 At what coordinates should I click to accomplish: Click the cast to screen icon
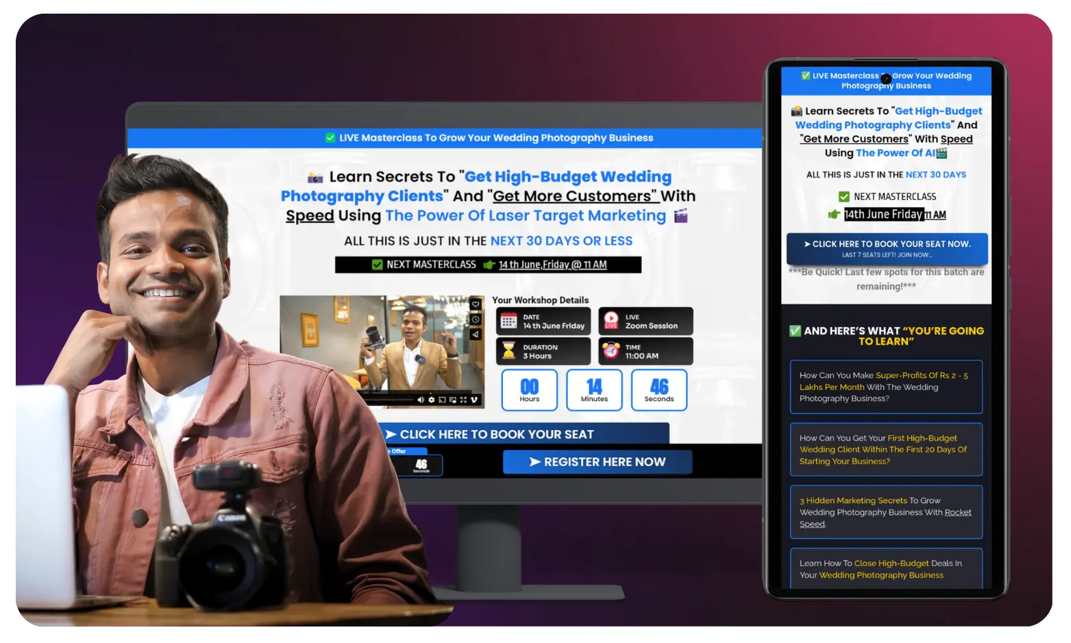442,400
